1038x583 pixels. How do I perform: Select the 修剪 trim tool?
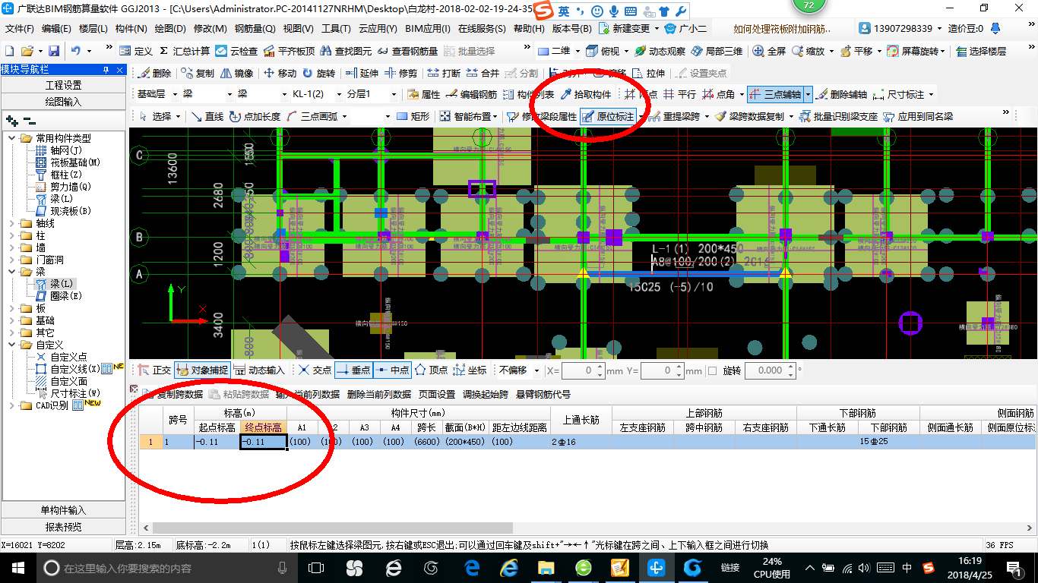[x=400, y=73]
